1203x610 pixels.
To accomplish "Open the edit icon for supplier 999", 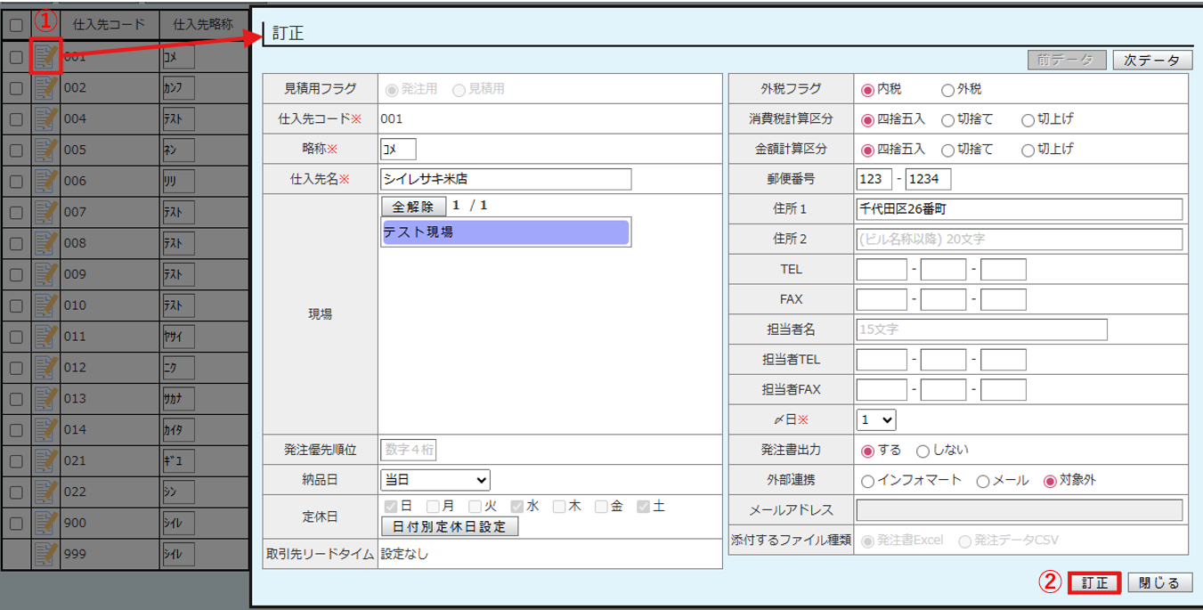I will pos(45,554).
